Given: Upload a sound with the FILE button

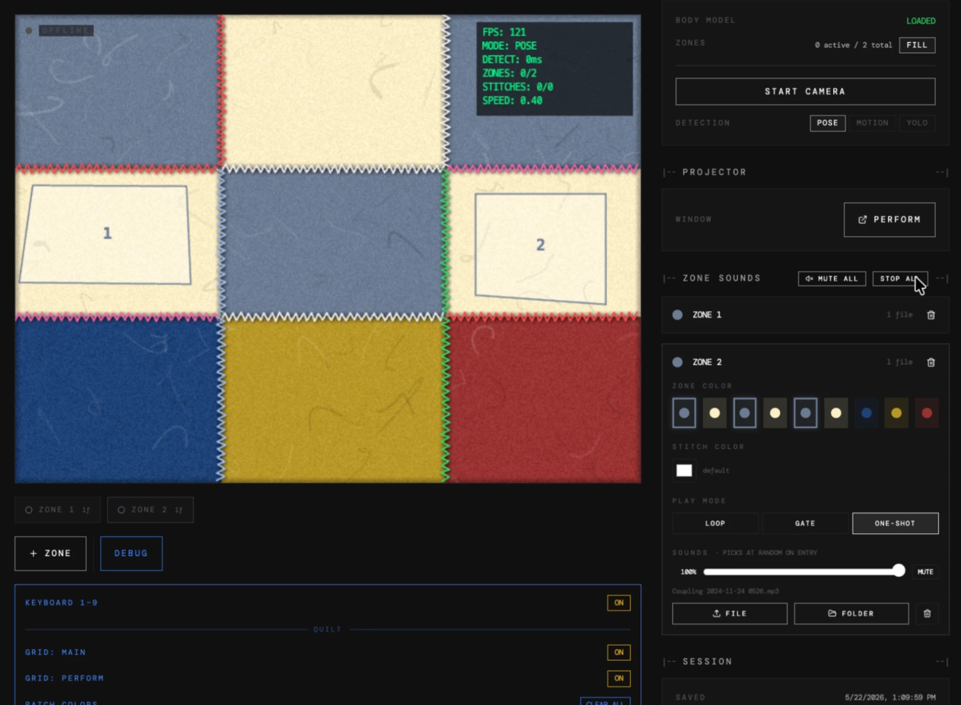Looking at the screenshot, I should (x=729, y=613).
